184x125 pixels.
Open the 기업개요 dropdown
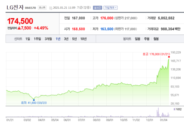(110, 8)
